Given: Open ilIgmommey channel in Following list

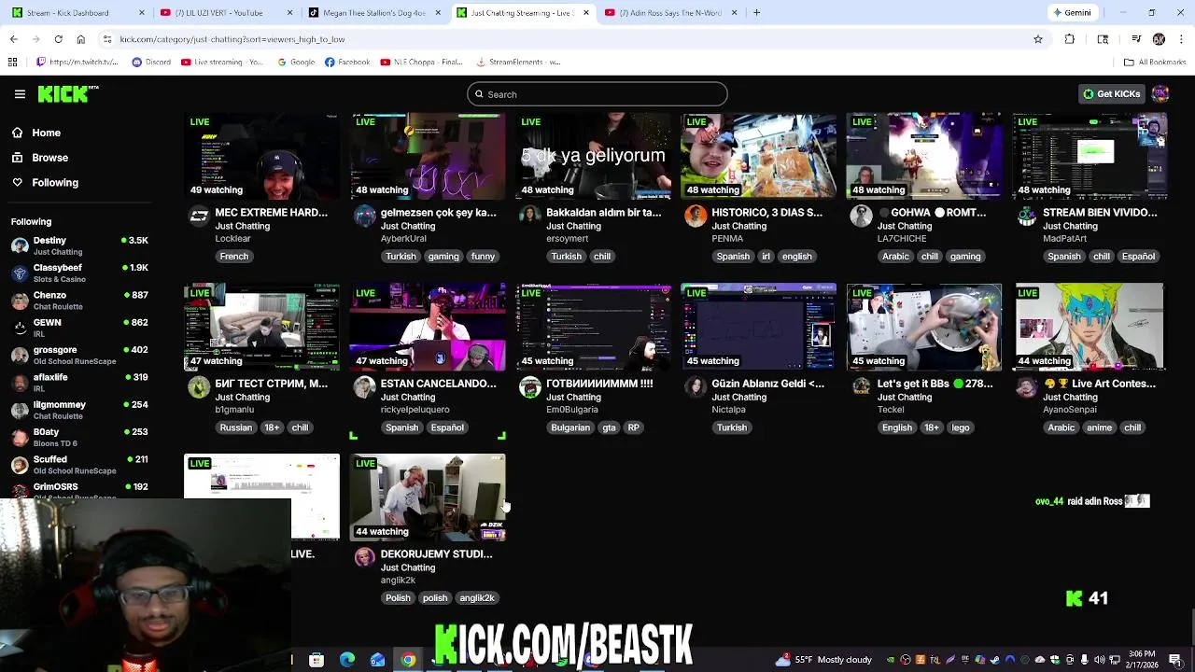Looking at the screenshot, I should point(79,410).
